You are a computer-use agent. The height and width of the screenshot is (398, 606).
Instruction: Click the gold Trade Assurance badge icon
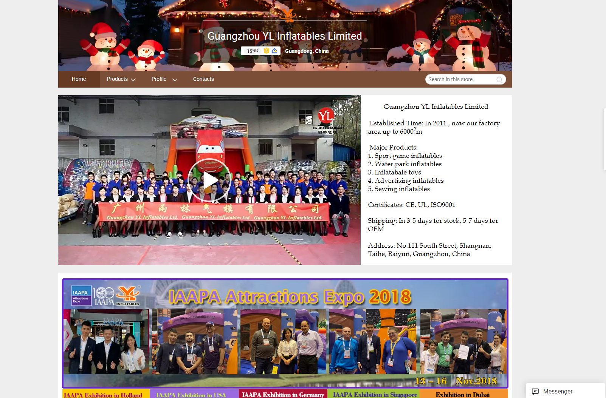(x=267, y=51)
